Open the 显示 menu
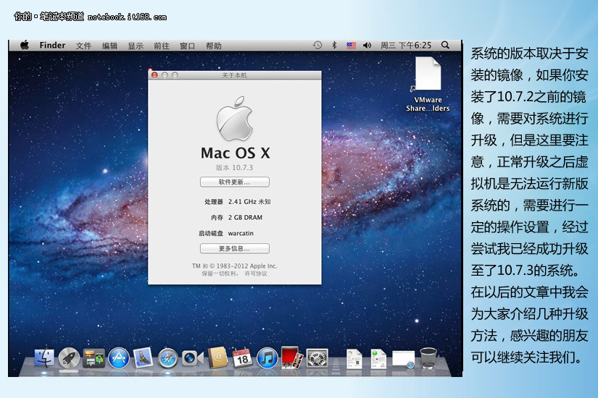The height and width of the screenshot is (398, 598). coord(136,46)
